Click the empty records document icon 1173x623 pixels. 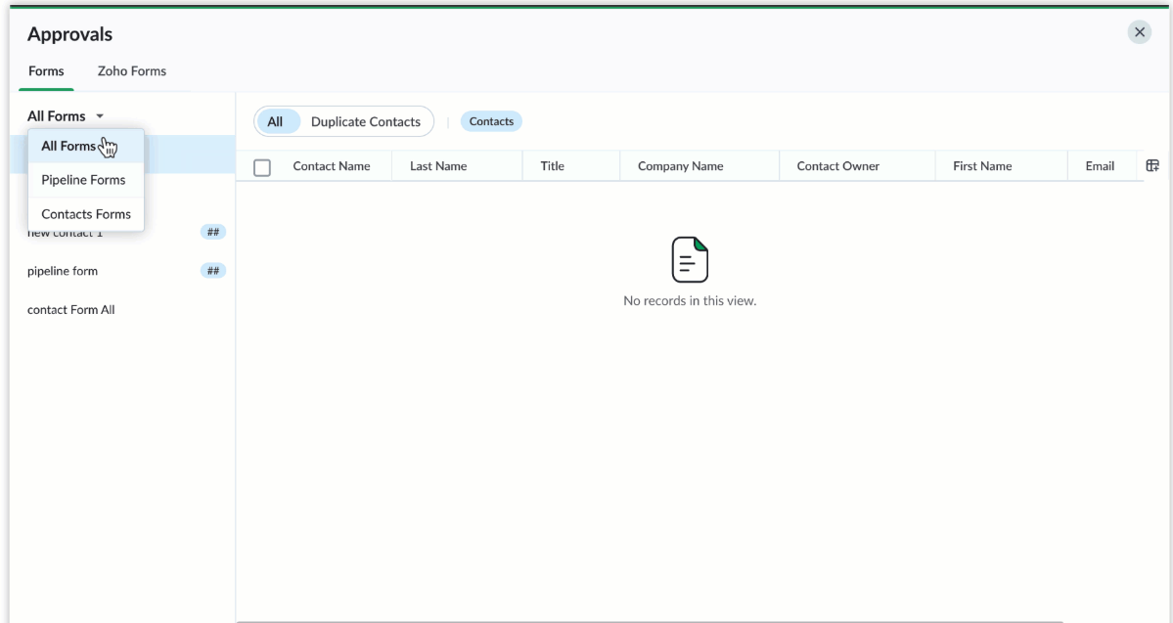pyautogui.click(x=690, y=260)
